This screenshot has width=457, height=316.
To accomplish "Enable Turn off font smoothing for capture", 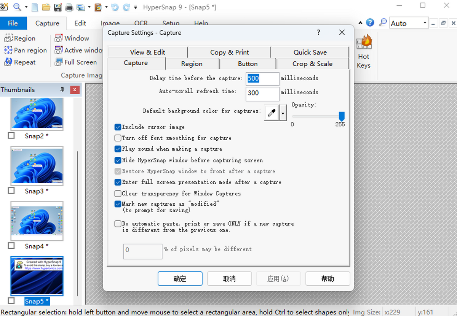I will 118,138.
